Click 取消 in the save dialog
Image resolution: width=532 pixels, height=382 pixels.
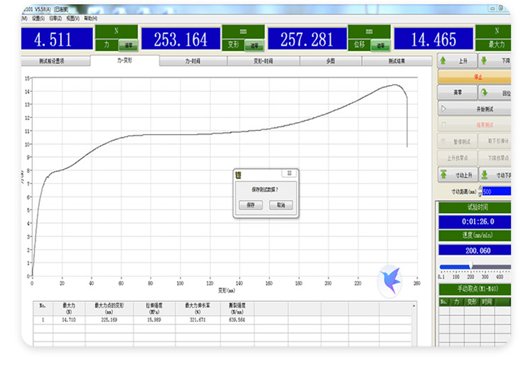(x=280, y=205)
